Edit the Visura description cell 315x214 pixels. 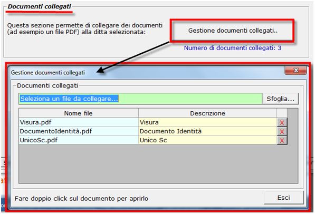click(207, 122)
